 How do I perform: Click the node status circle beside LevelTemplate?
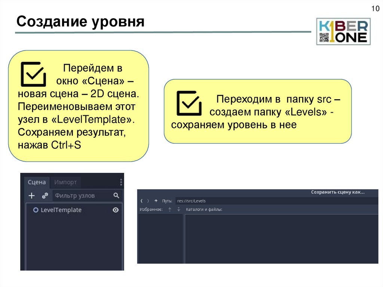(x=36, y=210)
